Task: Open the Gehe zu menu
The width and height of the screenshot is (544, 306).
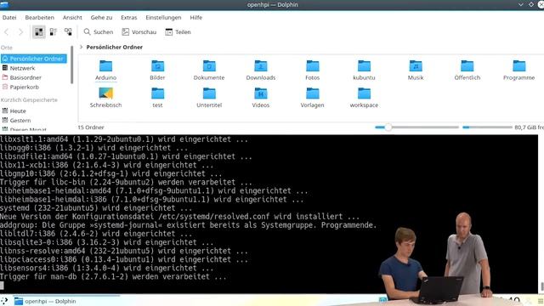Action: (101, 17)
